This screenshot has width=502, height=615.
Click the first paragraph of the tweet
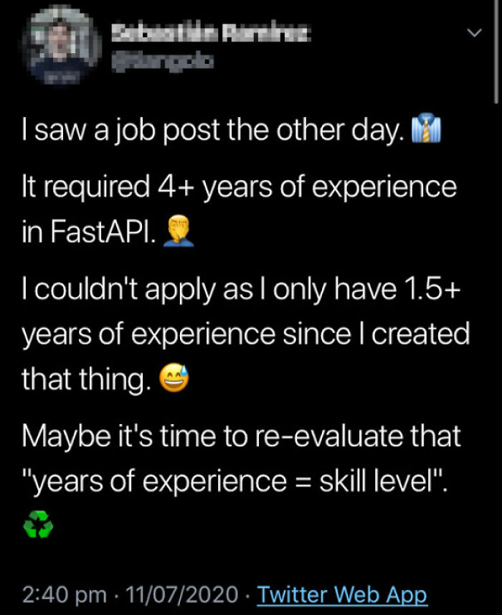pos(215,129)
